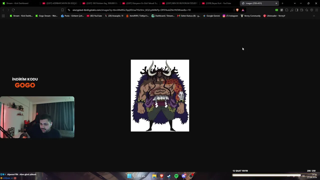Open the media playlist music-note icon

click(x=292, y=10)
